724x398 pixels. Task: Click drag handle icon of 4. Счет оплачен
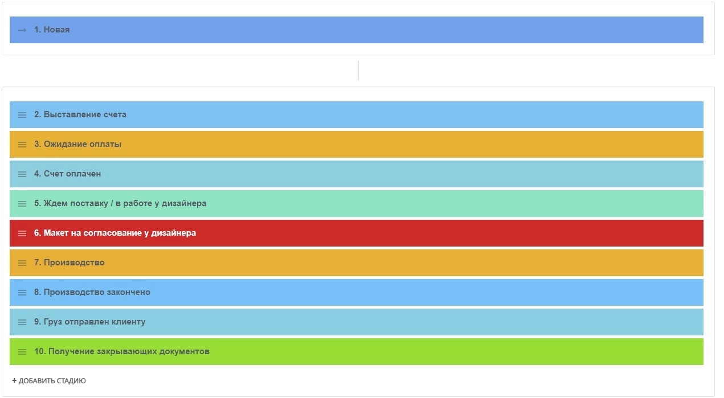tap(22, 174)
